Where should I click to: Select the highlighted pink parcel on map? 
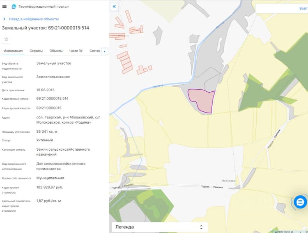(x=203, y=101)
